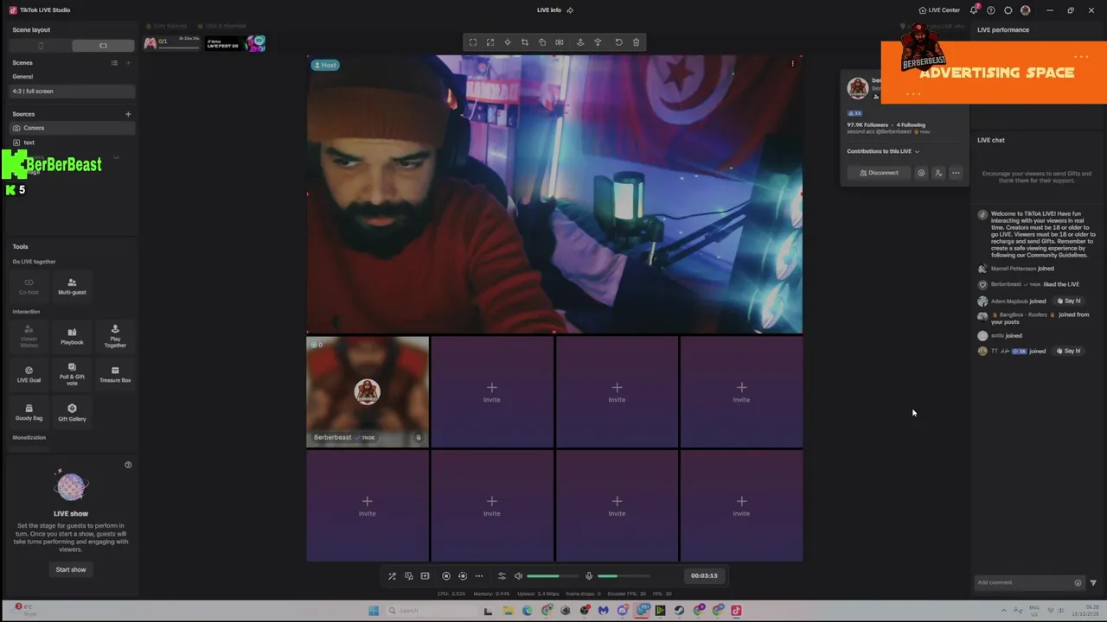
Task: Open settings gear in title bar
Action: click(1008, 10)
